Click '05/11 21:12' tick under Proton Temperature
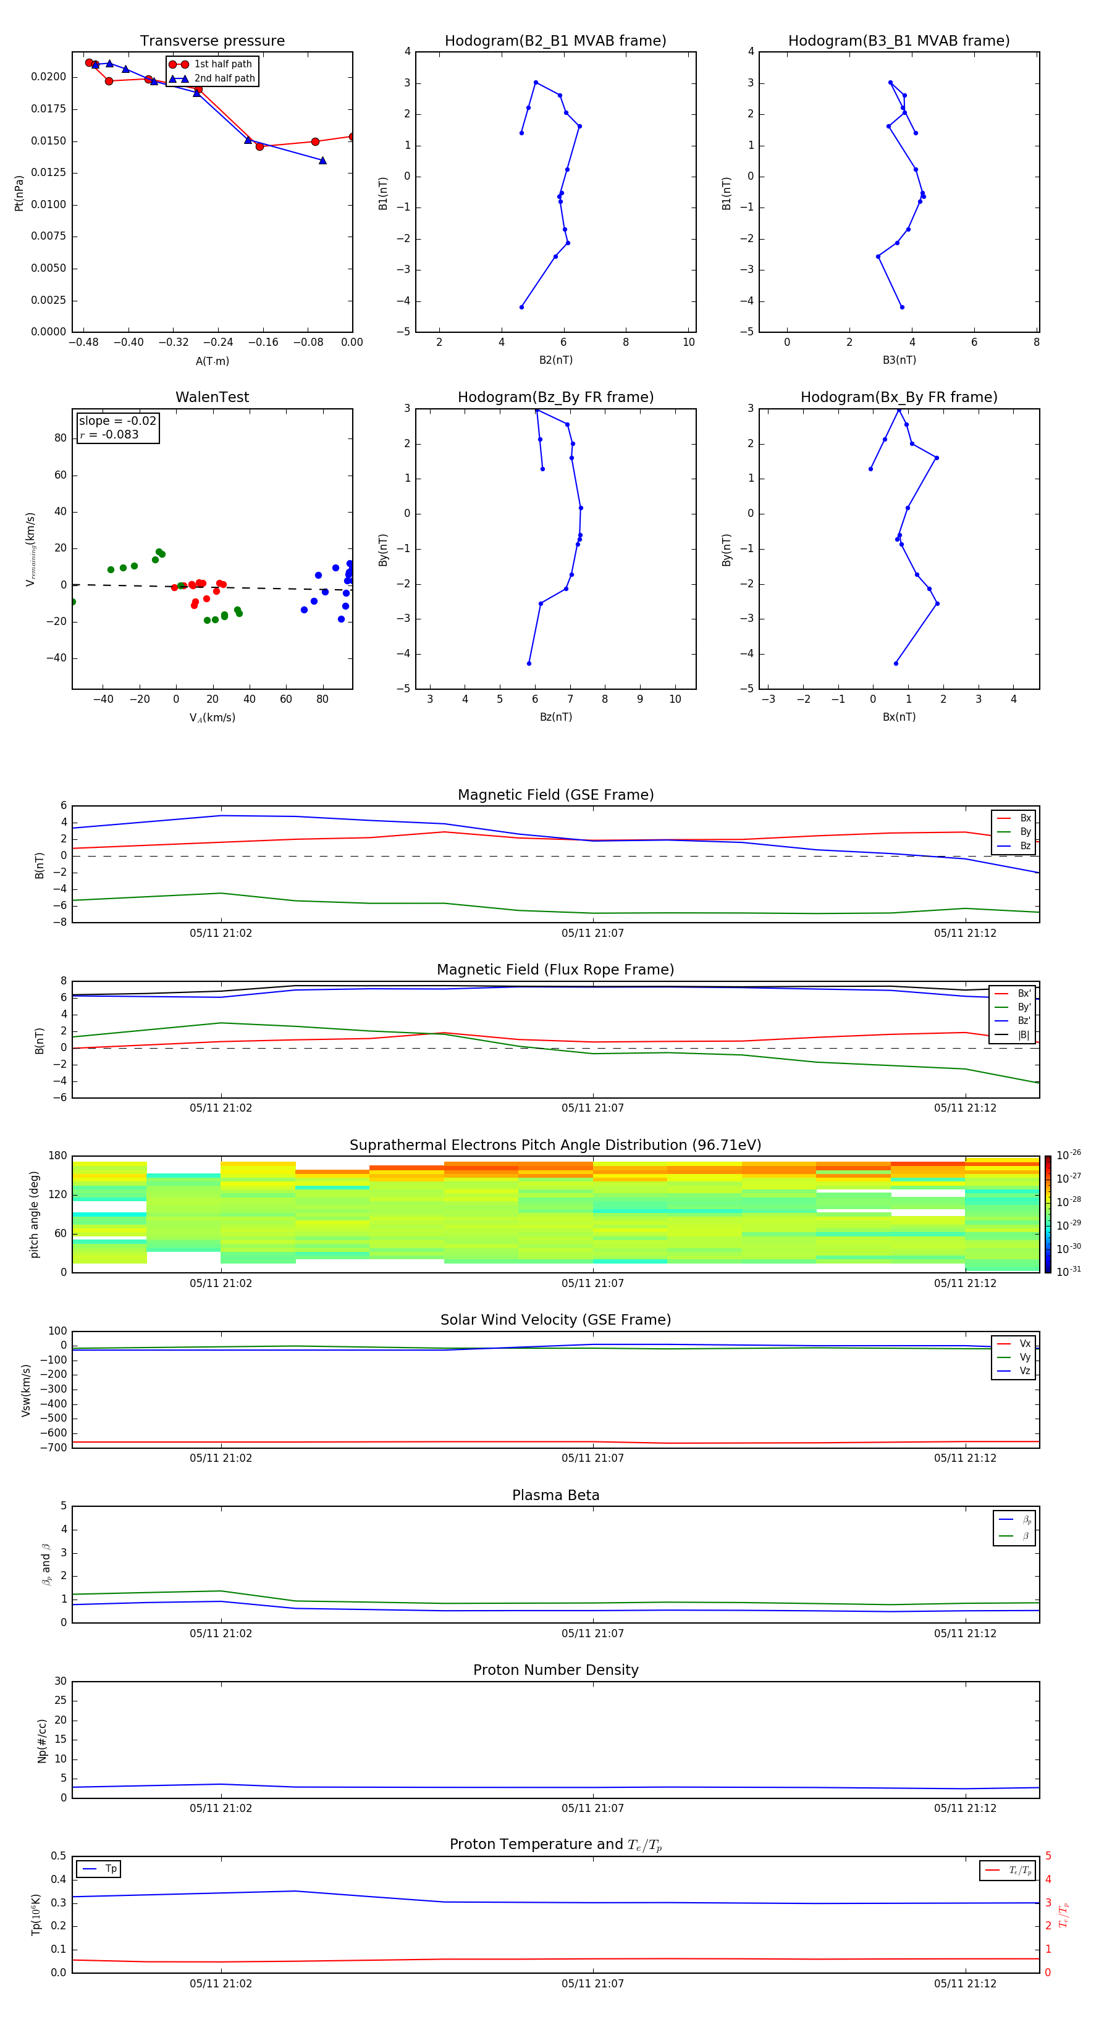 pyautogui.click(x=965, y=1984)
